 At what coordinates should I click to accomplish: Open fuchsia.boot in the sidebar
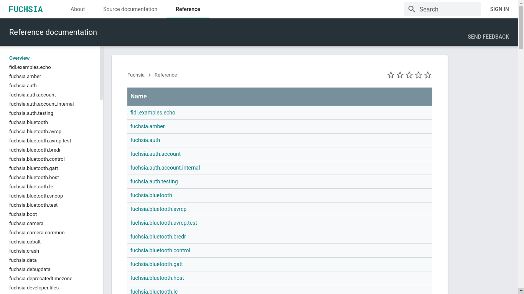(x=23, y=214)
